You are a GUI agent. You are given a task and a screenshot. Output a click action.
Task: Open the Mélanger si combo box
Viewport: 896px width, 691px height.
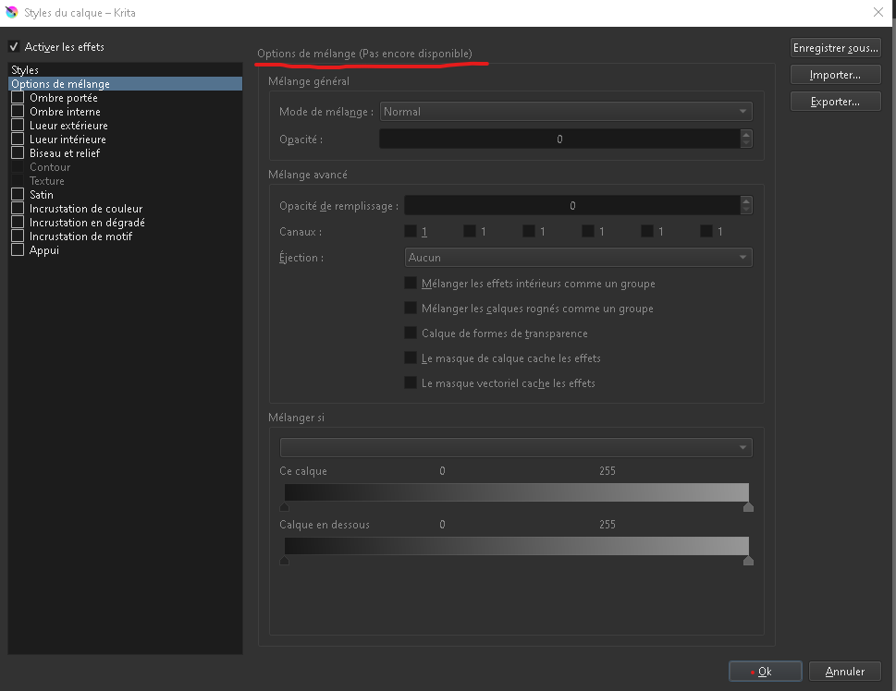[x=516, y=448]
